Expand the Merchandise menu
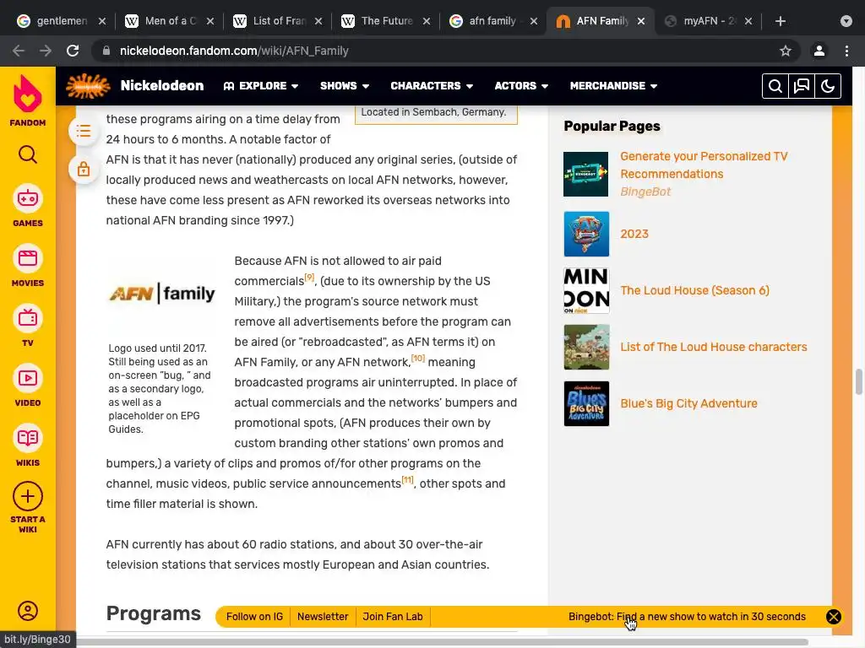 (x=613, y=86)
